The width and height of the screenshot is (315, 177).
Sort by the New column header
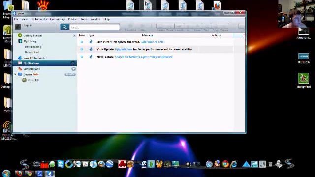click(82, 35)
